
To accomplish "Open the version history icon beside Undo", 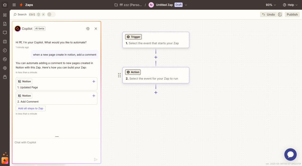I will pyautogui.click(x=280, y=15).
